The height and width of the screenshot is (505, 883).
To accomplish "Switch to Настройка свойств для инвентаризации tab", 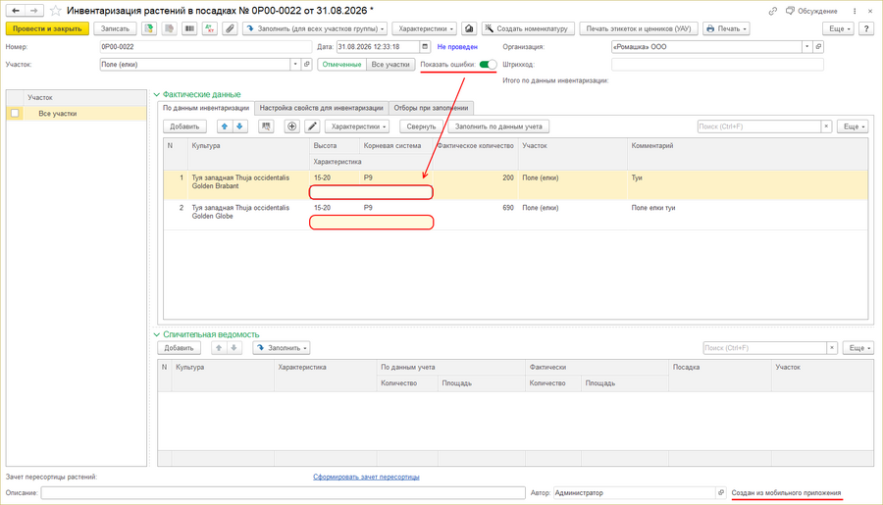I will click(321, 108).
